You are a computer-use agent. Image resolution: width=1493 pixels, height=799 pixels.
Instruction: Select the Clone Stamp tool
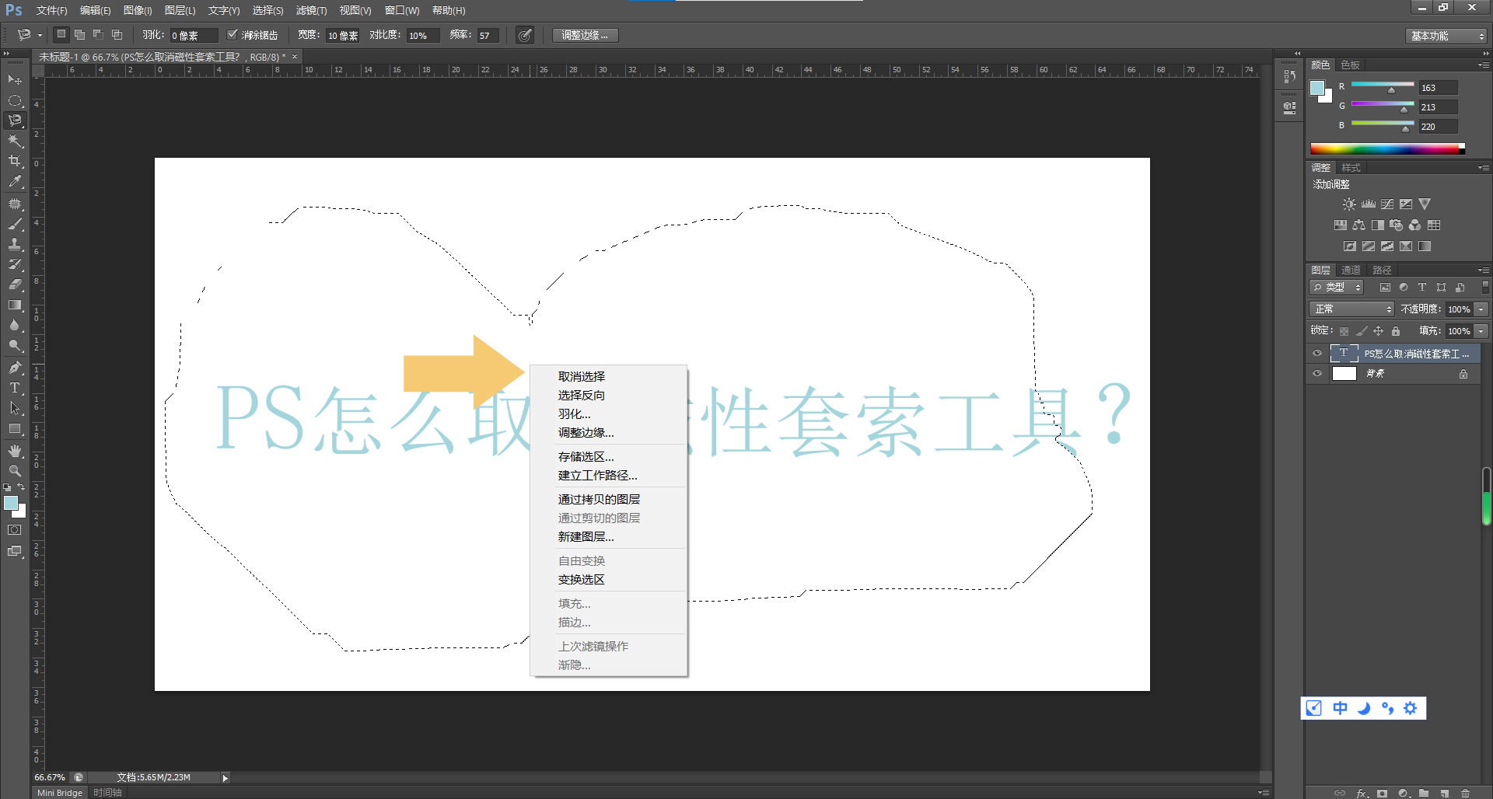pos(14,245)
